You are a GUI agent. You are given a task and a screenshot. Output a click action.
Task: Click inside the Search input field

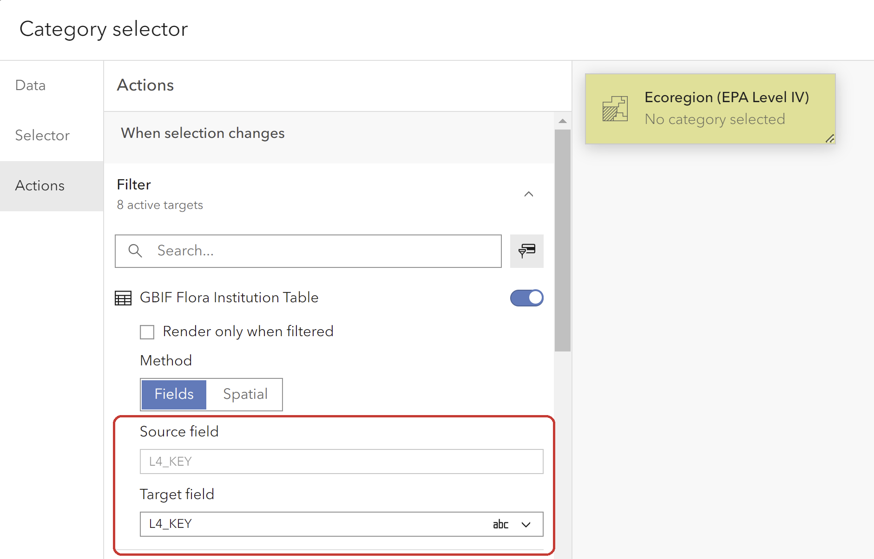coord(307,251)
